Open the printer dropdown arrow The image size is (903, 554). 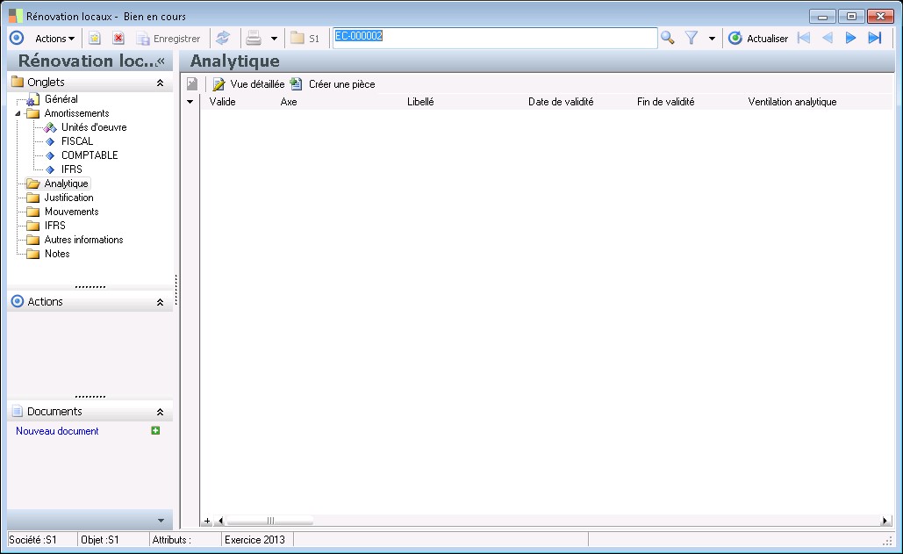274,39
